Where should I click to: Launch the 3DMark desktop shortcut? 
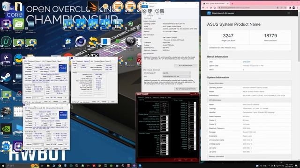93,7
